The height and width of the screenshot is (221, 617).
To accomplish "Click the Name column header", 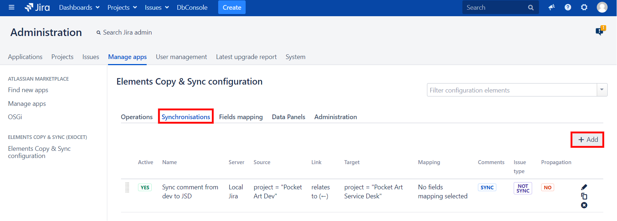I will [x=169, y=162].
